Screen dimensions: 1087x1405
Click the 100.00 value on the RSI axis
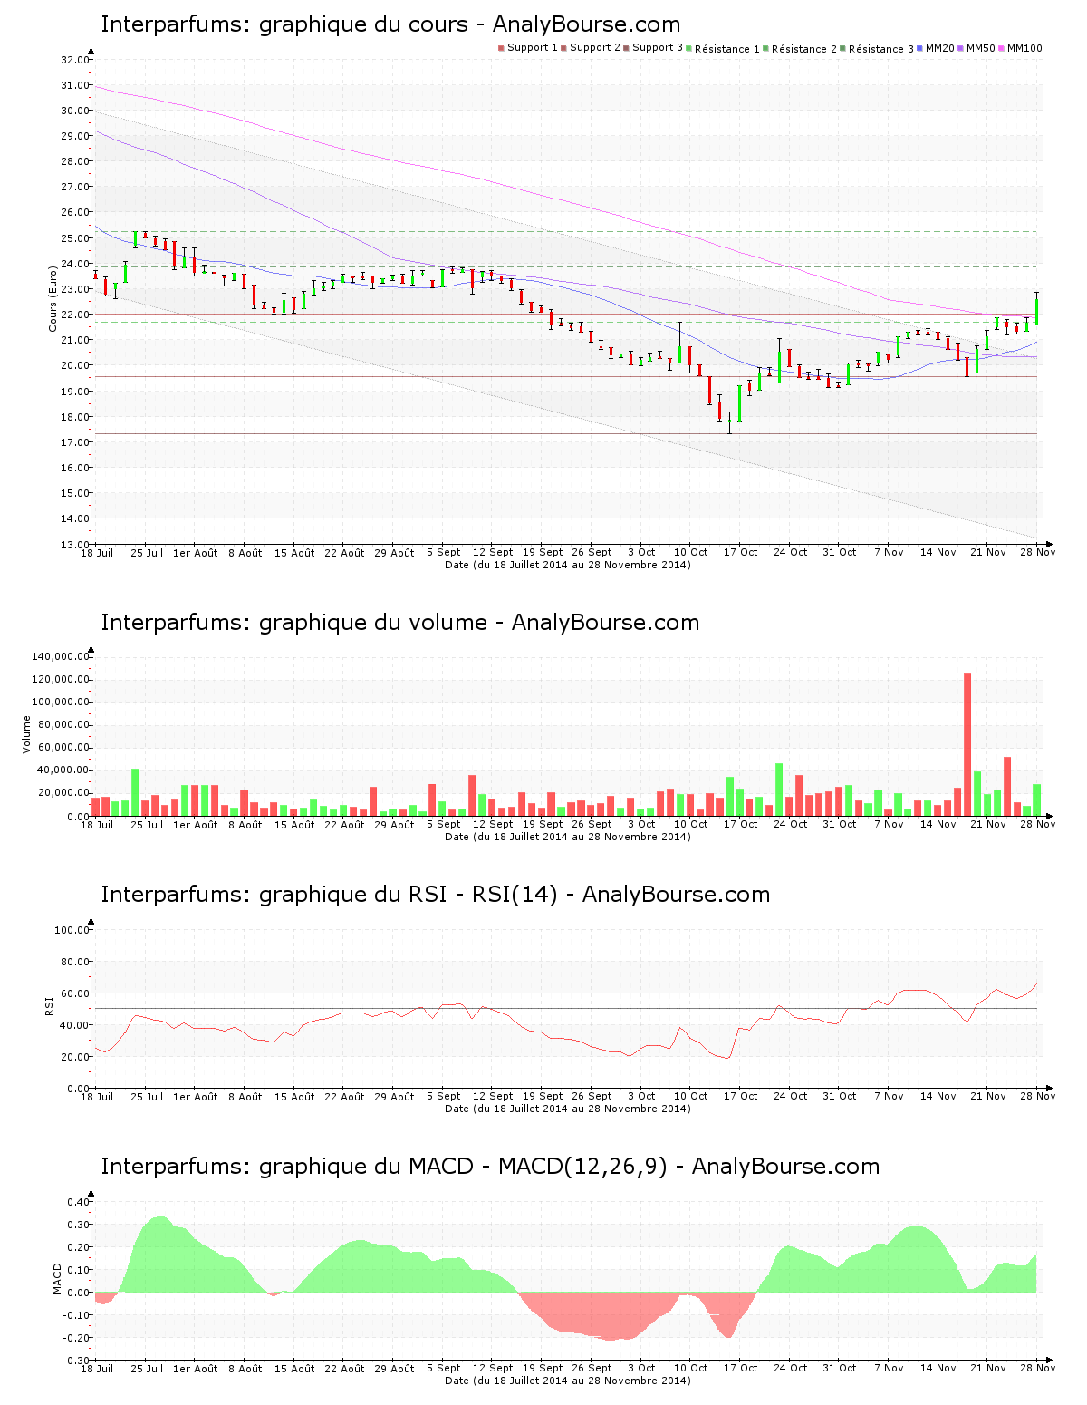[x=72, y=930]
